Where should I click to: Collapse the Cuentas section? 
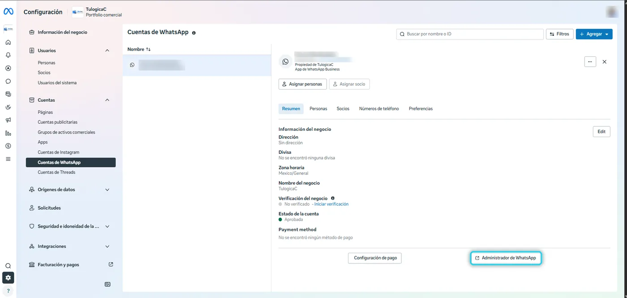click(107, 100)
